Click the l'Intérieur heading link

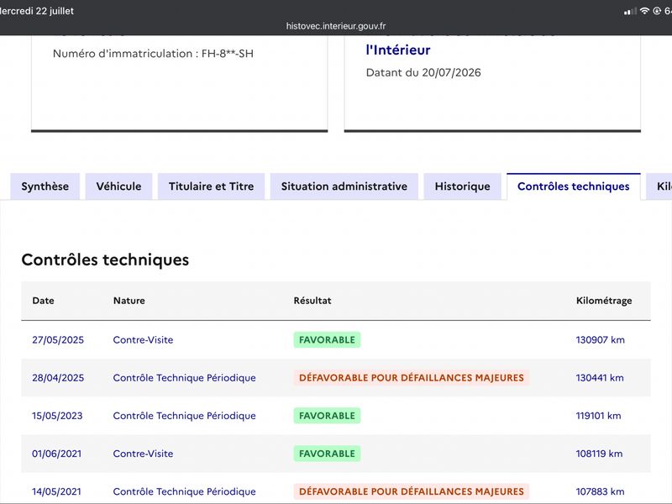[398, 50]
